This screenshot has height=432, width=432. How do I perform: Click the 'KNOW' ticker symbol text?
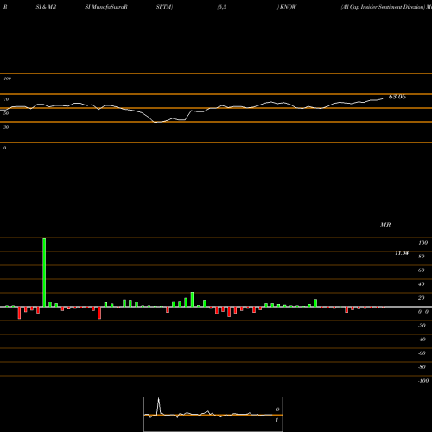[288, 7]
